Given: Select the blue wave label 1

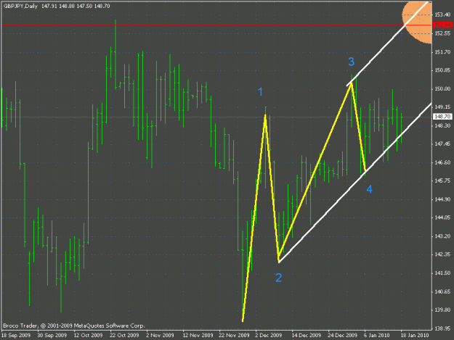Looking at the screenshot, I should (x=260, y=92).
